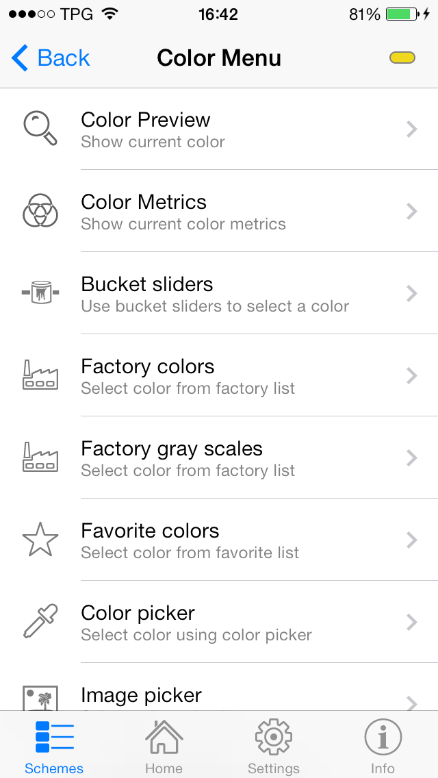Image resolution: width=438 pixels, height=778 pixels.
Task: Tap the magnifier icon for Color Preview
Action: click(x=40, y=129)
